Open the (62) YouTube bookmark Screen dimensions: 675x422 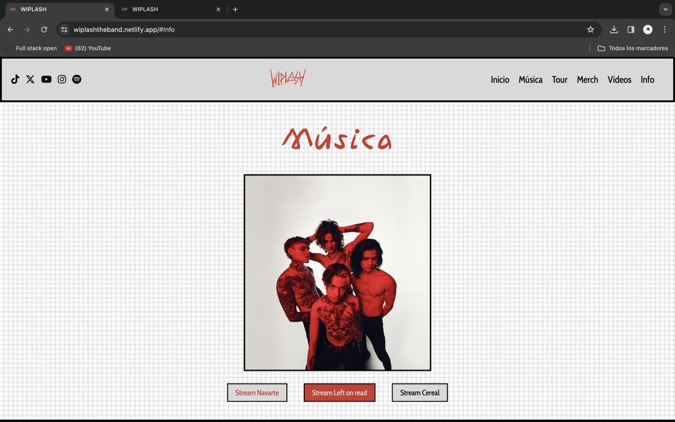[x=88, y=48]
